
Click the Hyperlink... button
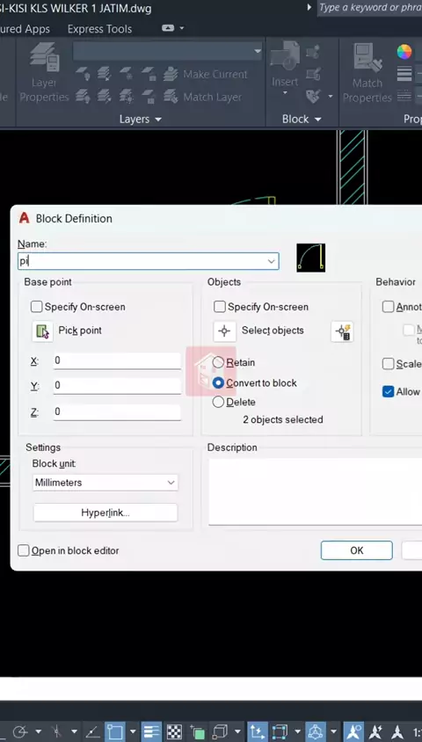[x=105, y=513]
